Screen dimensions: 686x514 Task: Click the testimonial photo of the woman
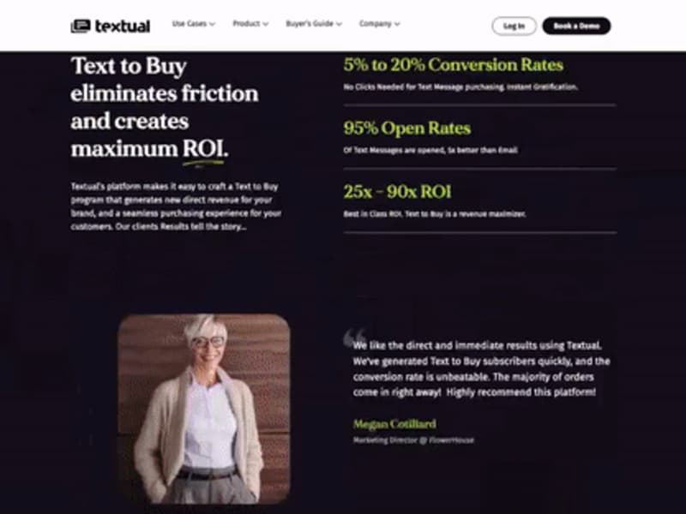tap(204, 409)
